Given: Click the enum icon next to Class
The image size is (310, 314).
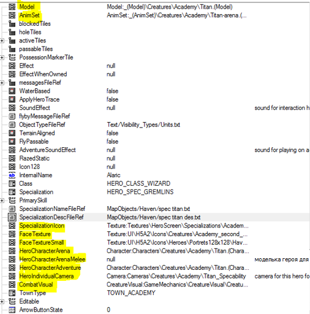Looking at the screenshot, I should pyautogui.click(x=12, y=183).
